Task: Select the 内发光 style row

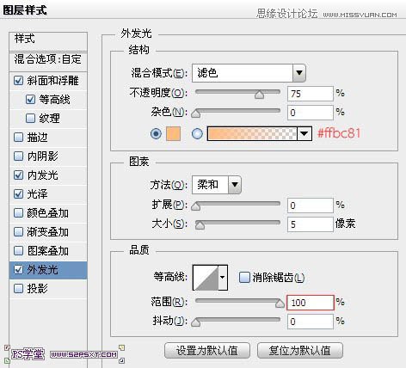Action: pyautogui.click(x=48, y=175)
